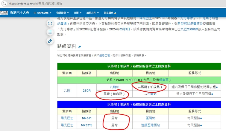Image resolution: width=226 pixels, height=131 pixels.
Task: Expand the 快捷搜尋 dropdown
Action: (62, 13)
